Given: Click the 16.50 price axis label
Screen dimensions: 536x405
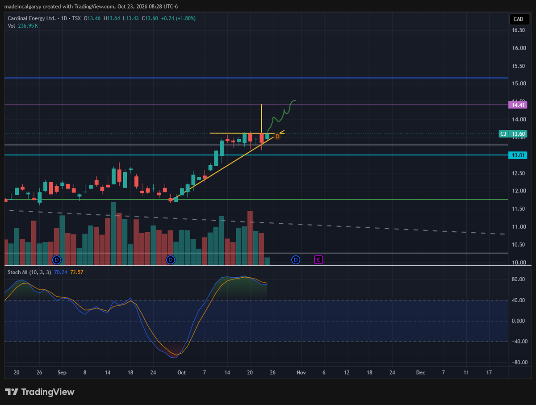Looking at the screenshot, I should tap(518, 30).
